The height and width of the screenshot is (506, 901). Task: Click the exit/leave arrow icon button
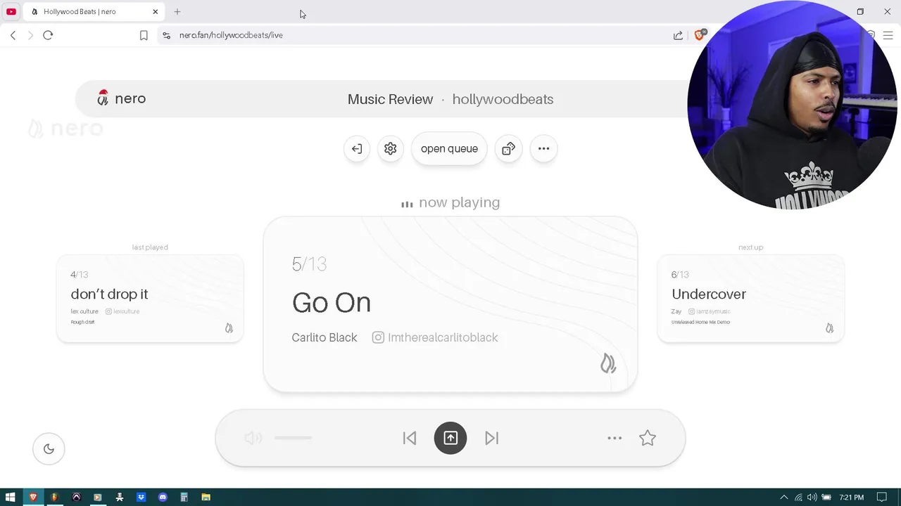357,149
